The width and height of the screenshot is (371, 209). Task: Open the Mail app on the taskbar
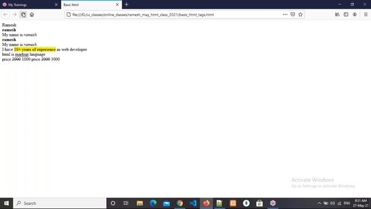click(166, 203)
